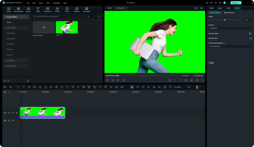This screenshot has width=254, height=147.
Task: Switch to the Video properties tab
Action: (x=211, y=8)
